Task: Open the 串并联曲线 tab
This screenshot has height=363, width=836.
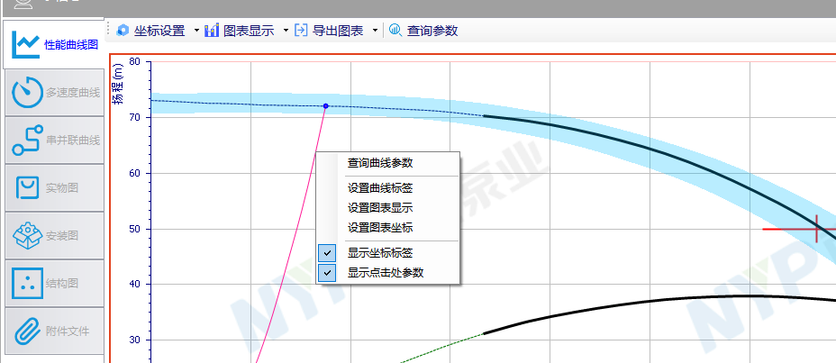Action: coord(54,141)
